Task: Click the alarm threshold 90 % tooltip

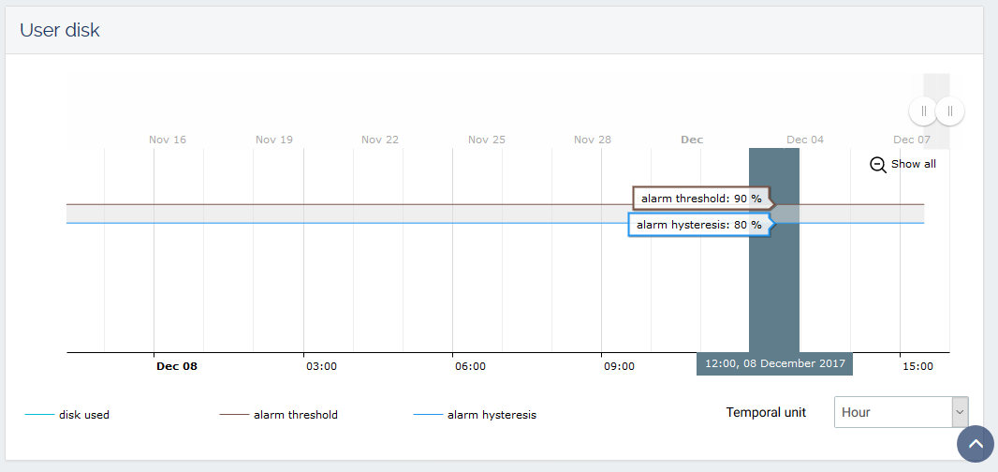Action: pyautogui.click(x=700, y=199)
